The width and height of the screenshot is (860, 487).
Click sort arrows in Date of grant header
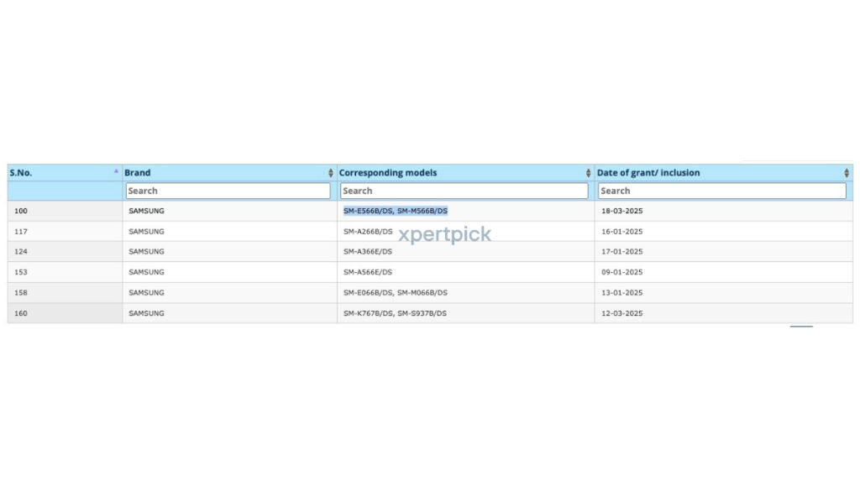tap(847, 173)
